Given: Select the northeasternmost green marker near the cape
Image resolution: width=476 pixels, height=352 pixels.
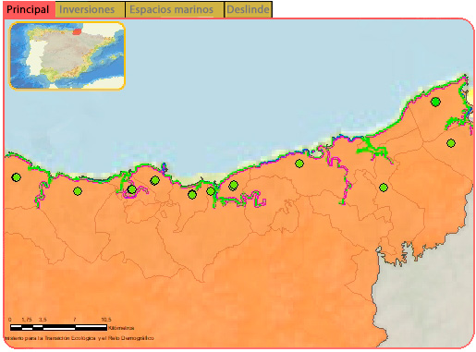Looking at the screenshot, I should pyautogui.click(x=435, y=102).
